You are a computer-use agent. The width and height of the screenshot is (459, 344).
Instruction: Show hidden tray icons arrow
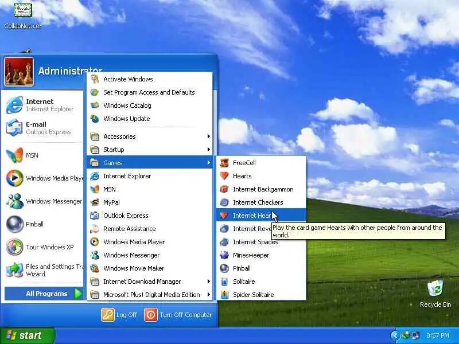[395, 335]
